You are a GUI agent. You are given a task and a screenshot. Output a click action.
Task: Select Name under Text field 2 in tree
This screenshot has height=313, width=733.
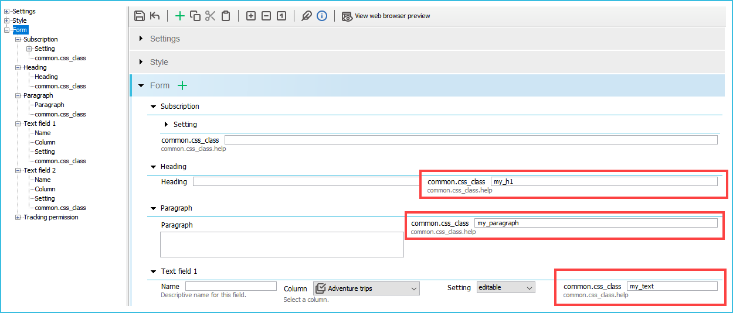(43, 180)
